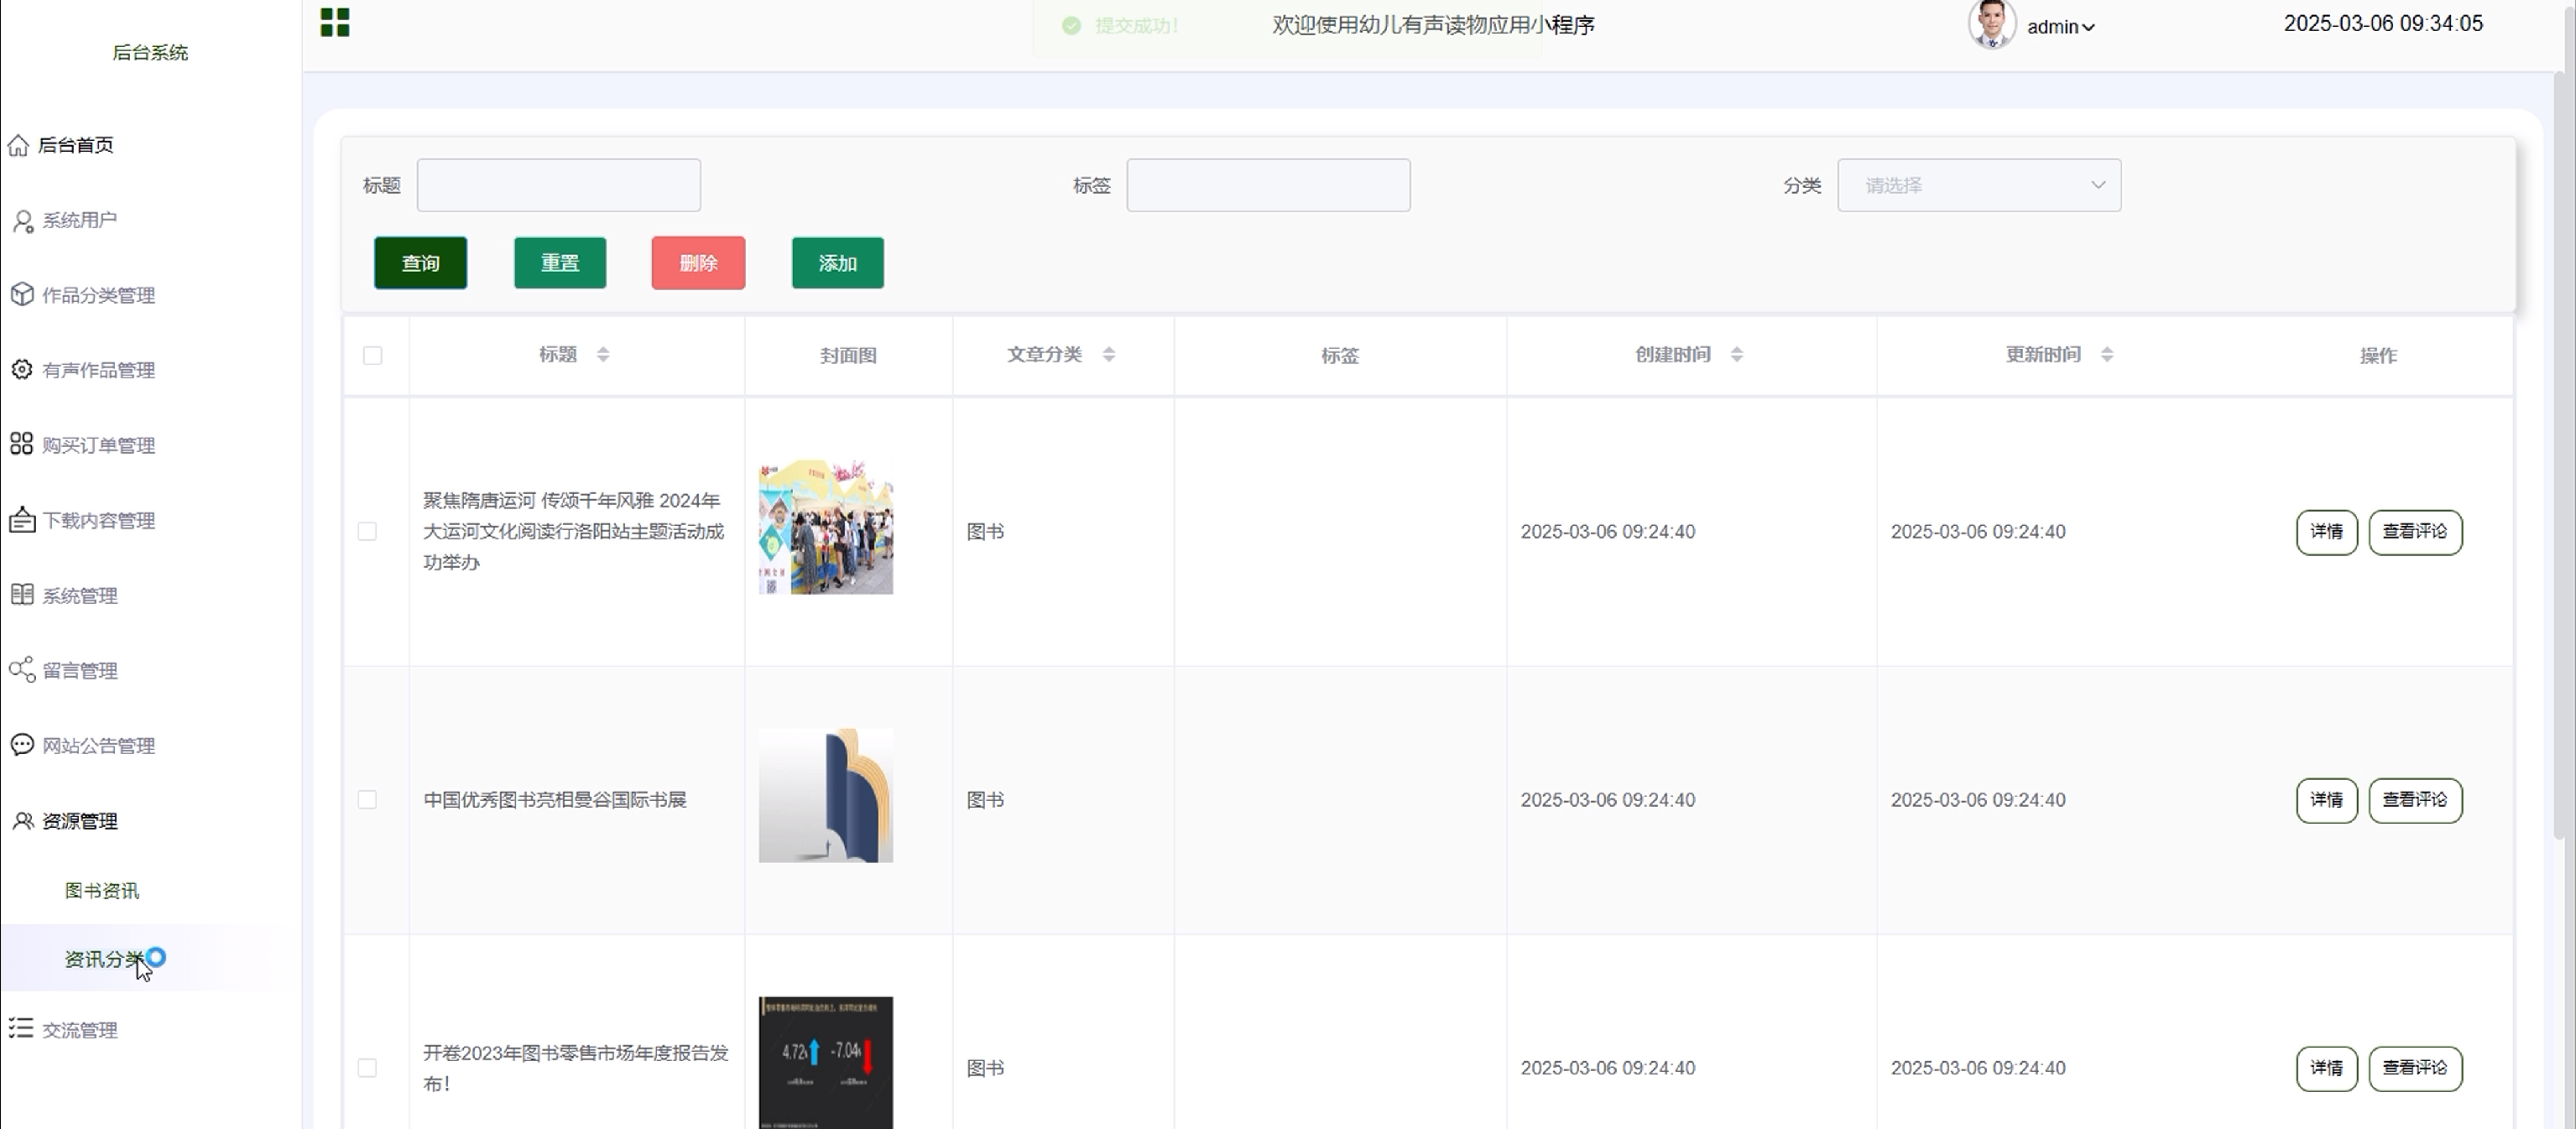Check the row for 开卷2023年图书零售市场年度报告
This screenshot has height=1129, width=2576.
click(x=368, y=1068)
